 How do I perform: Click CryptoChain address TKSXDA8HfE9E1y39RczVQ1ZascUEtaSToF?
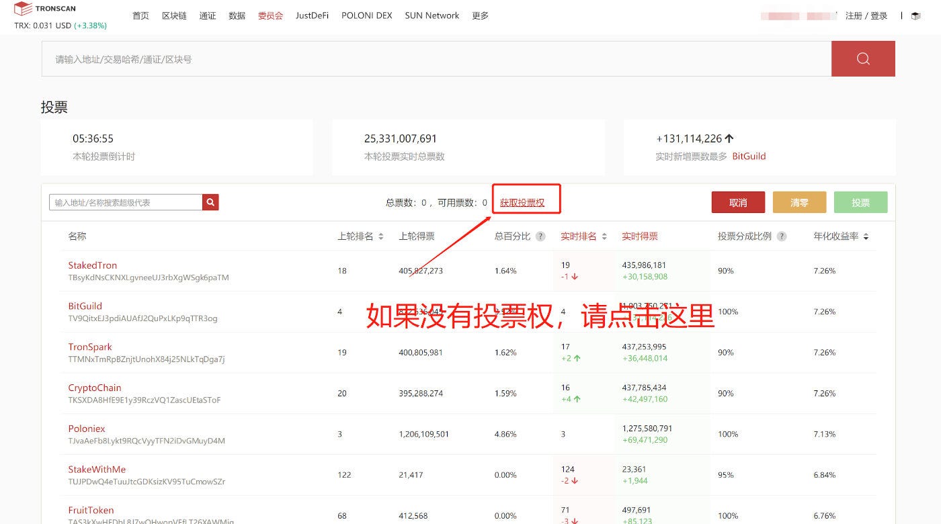click(145, 400)
